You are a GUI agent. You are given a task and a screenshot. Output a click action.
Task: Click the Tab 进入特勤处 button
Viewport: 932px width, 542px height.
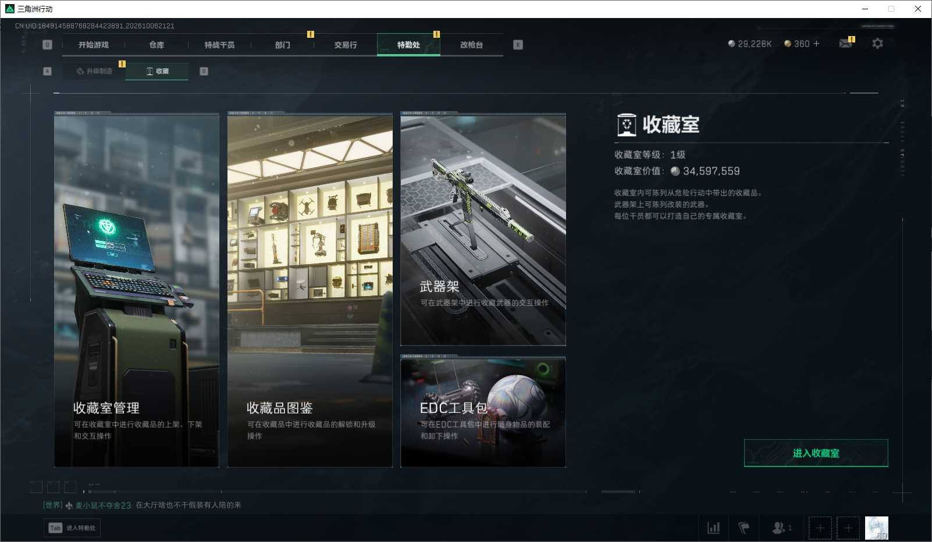[x=72, y=528]
